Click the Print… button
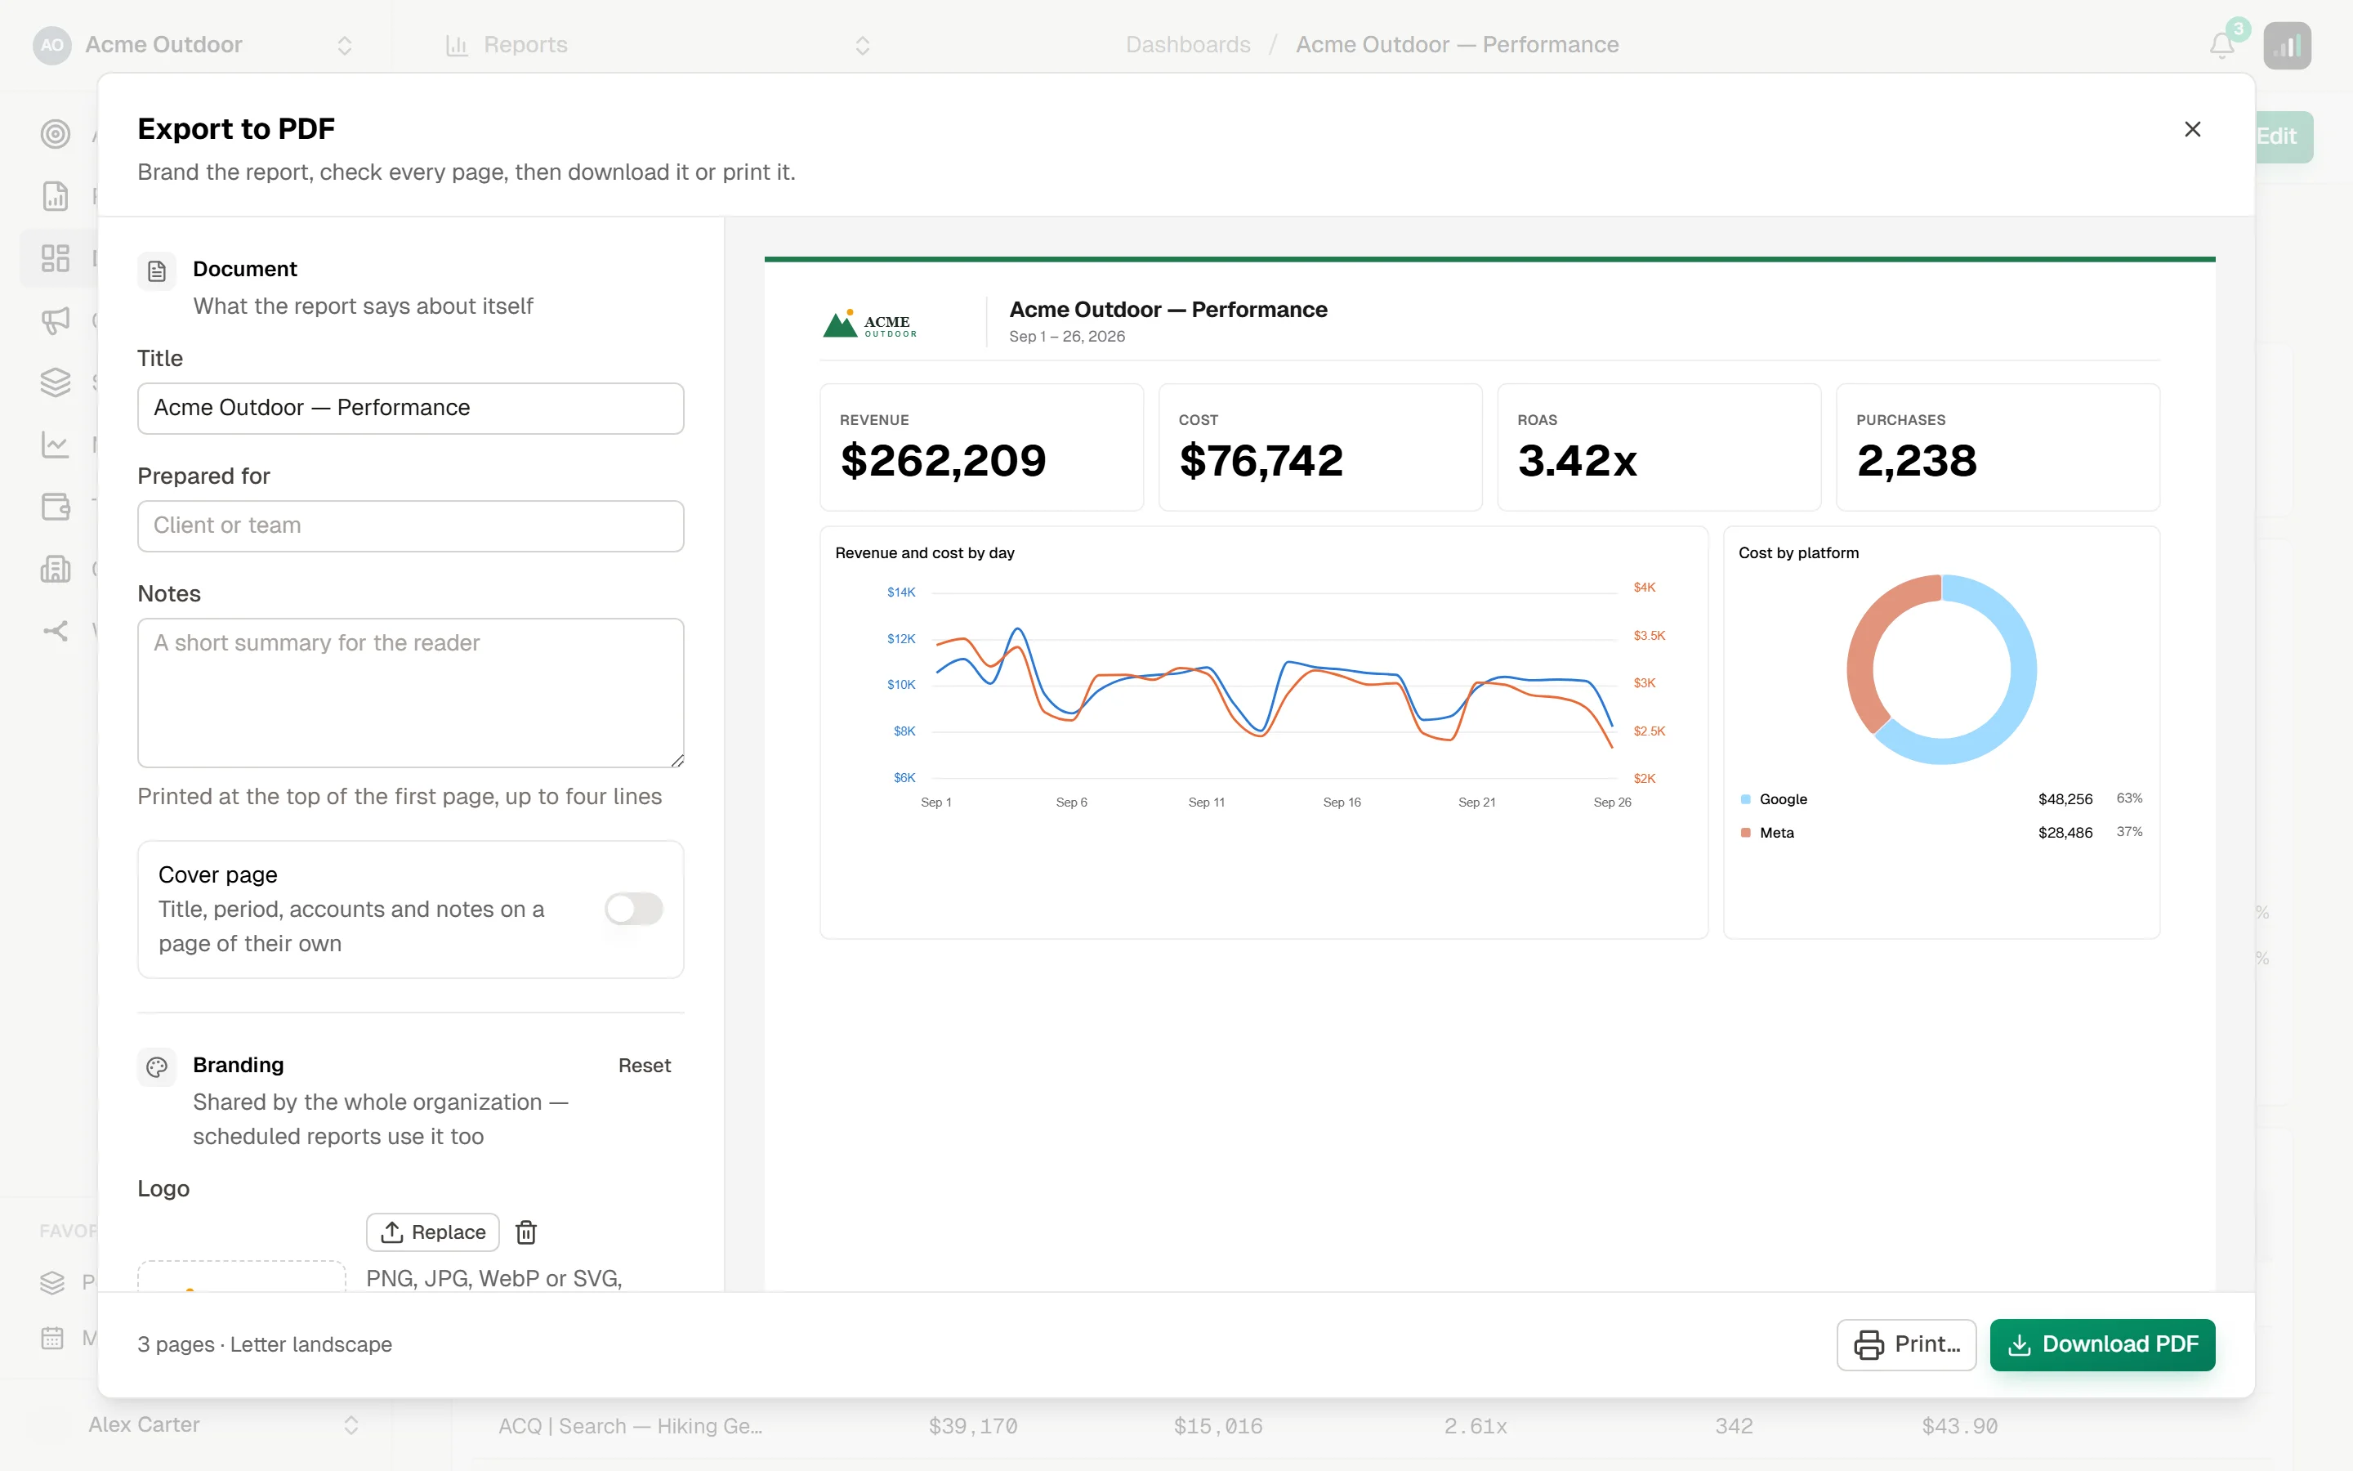The image size is (2353, 1471). tap(1906, 1344)
